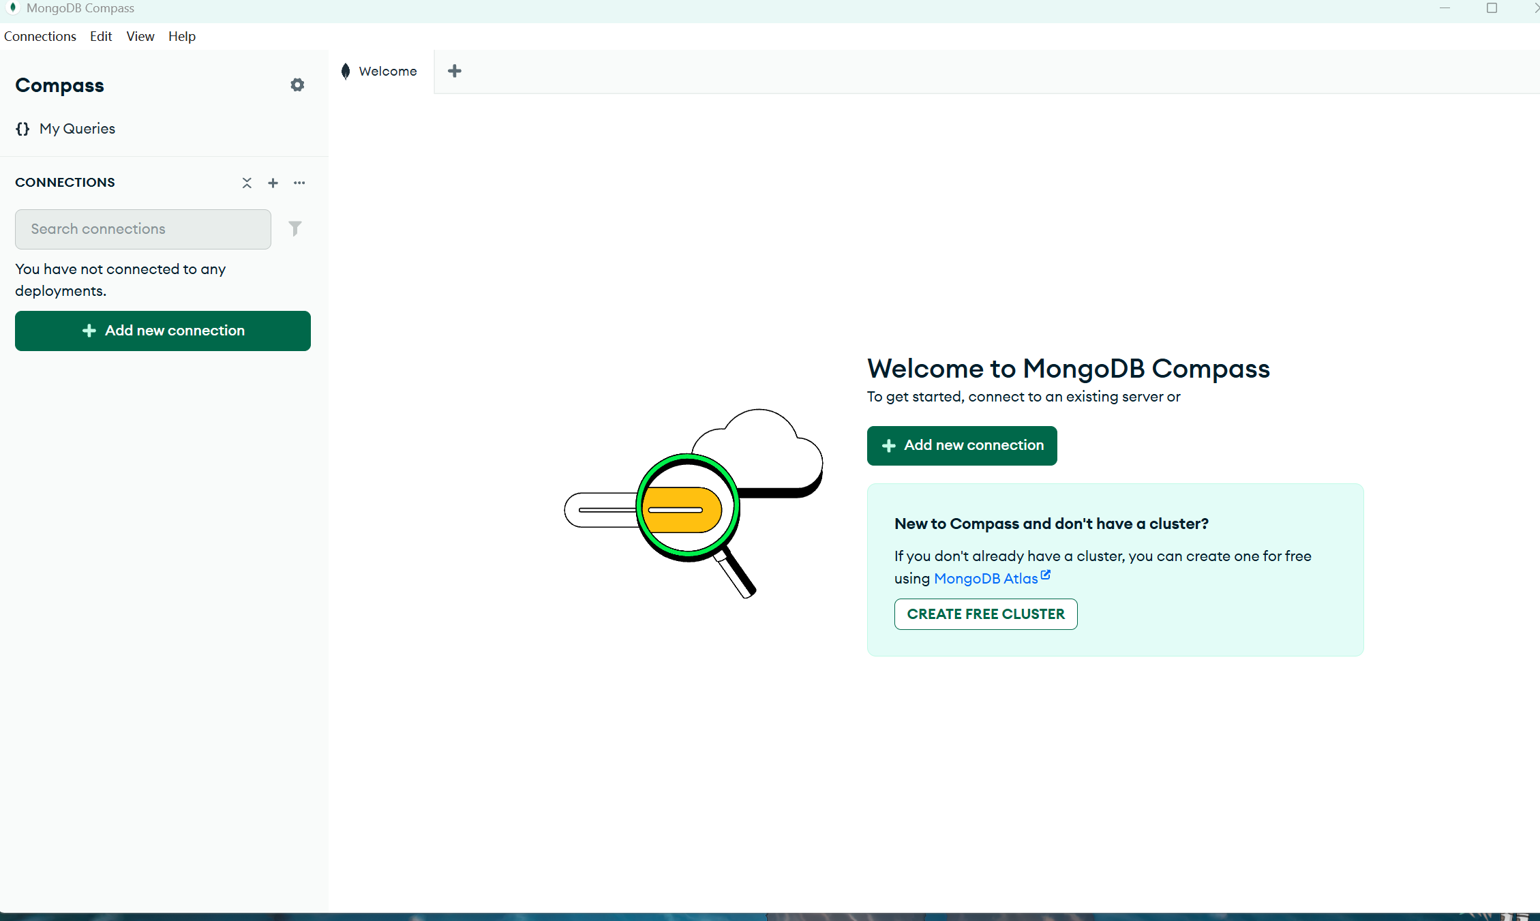Click the external link icon beside Atlas
Image resolution: width=1540 pixels, height=921 pixels.
tap(1046, 575)
